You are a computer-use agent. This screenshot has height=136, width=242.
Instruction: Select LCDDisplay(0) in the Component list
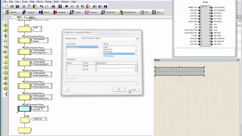pyautogui.click(x=82, y=47)
